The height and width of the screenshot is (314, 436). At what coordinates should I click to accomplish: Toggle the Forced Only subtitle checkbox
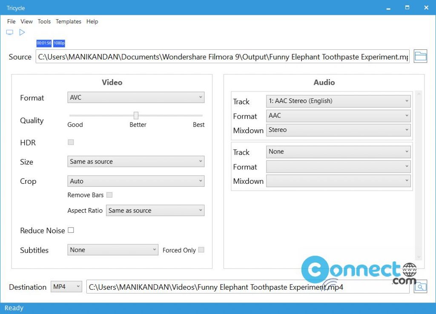coord(201,250)
